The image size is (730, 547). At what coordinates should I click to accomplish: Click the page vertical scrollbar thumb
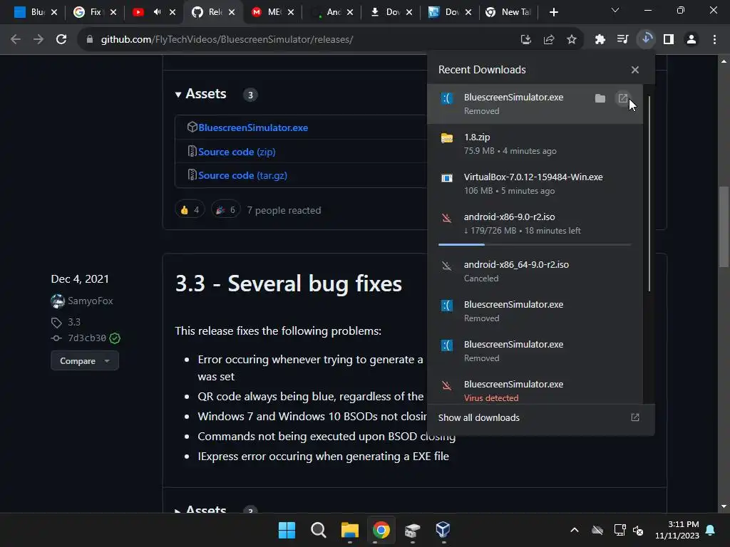pyautogui.click(x=724, y=227)
